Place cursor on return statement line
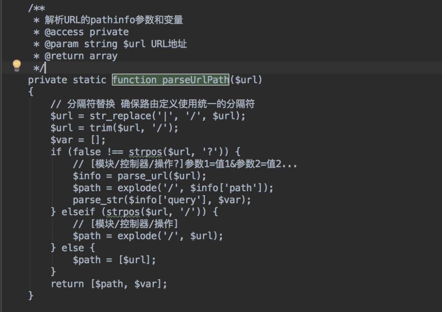The width and height of the screenshot is (442, 312). tap(109, 284)
